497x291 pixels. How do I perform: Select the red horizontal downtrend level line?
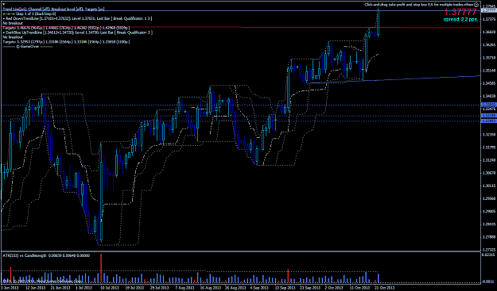pyautogui.click(x=241, y=28)
